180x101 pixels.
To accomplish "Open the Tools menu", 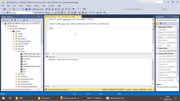I will coord(44,6).
